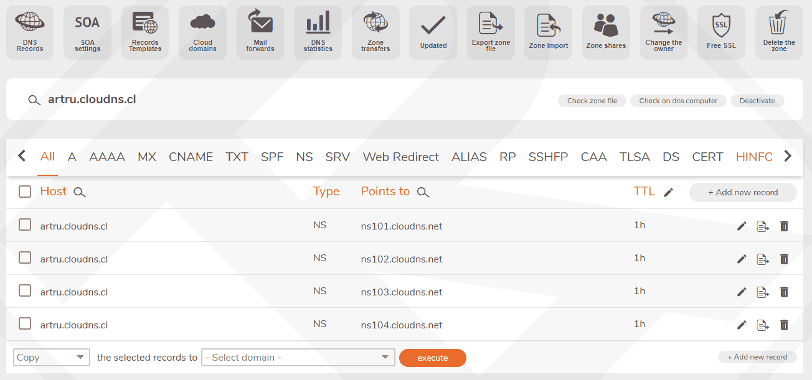Open SOA settings
Viewport: 812px width, 380px height.
point(87,32)
